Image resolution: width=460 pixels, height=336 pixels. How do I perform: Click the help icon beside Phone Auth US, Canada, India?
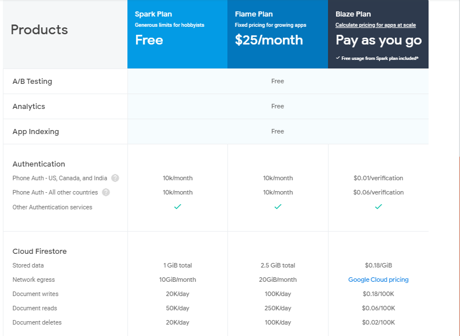tap(115, 178)
